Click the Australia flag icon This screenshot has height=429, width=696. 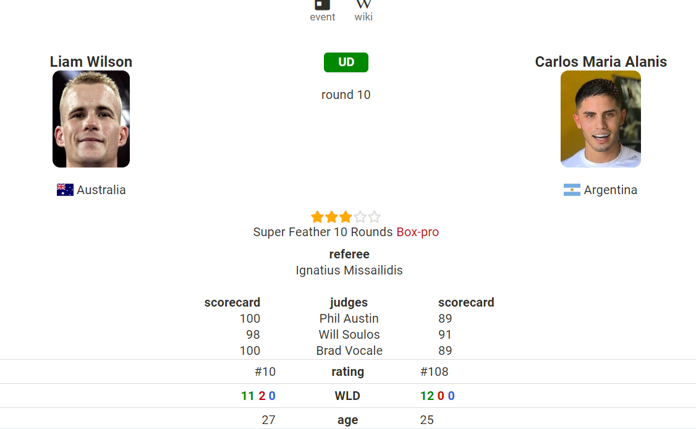tap(66, 190)
